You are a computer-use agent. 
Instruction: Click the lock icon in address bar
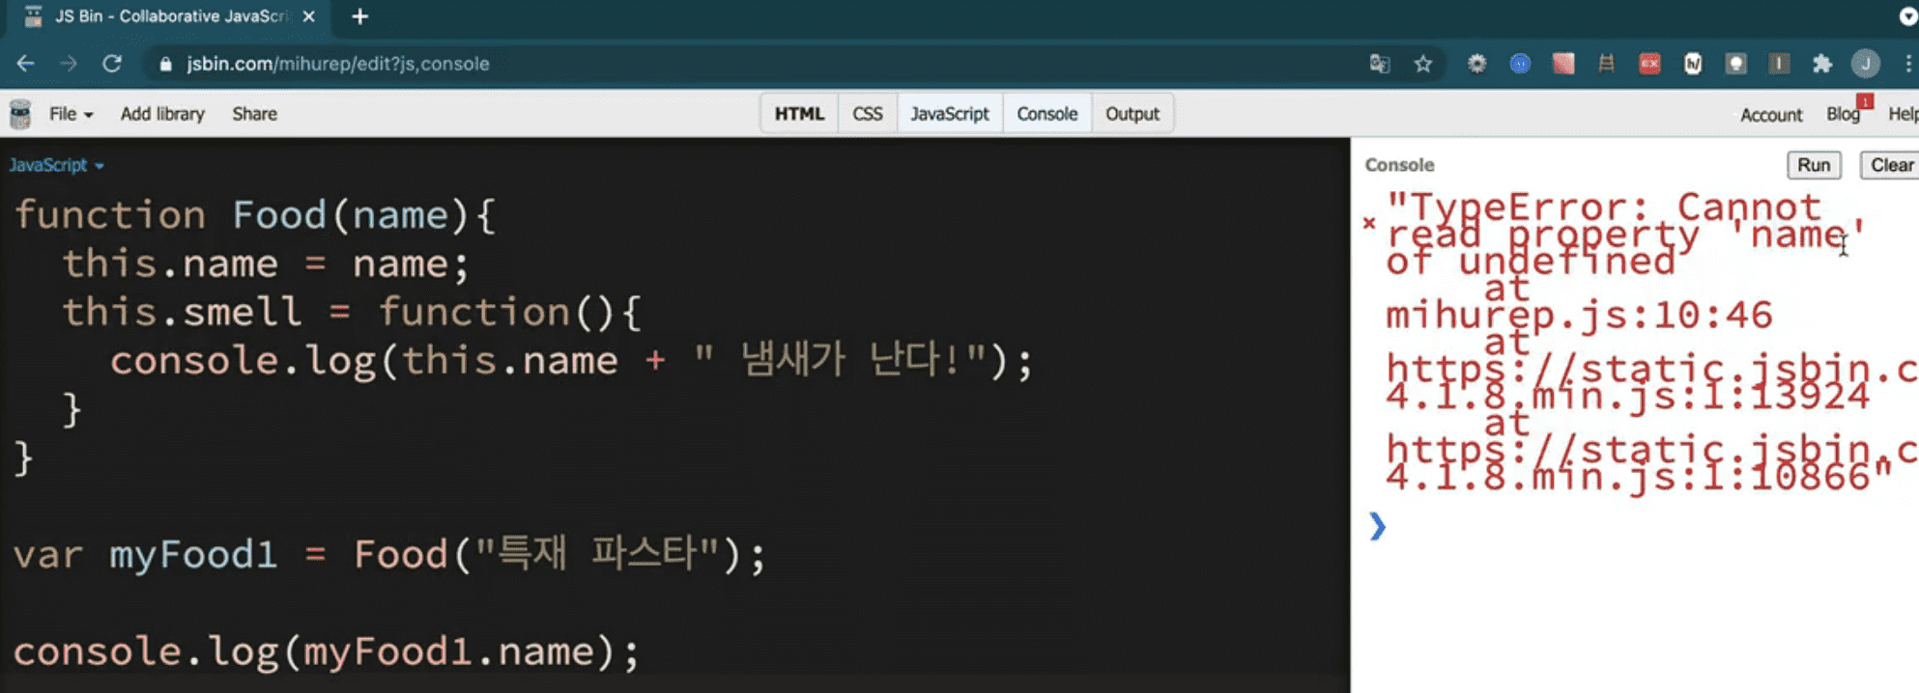click(165, 64)
